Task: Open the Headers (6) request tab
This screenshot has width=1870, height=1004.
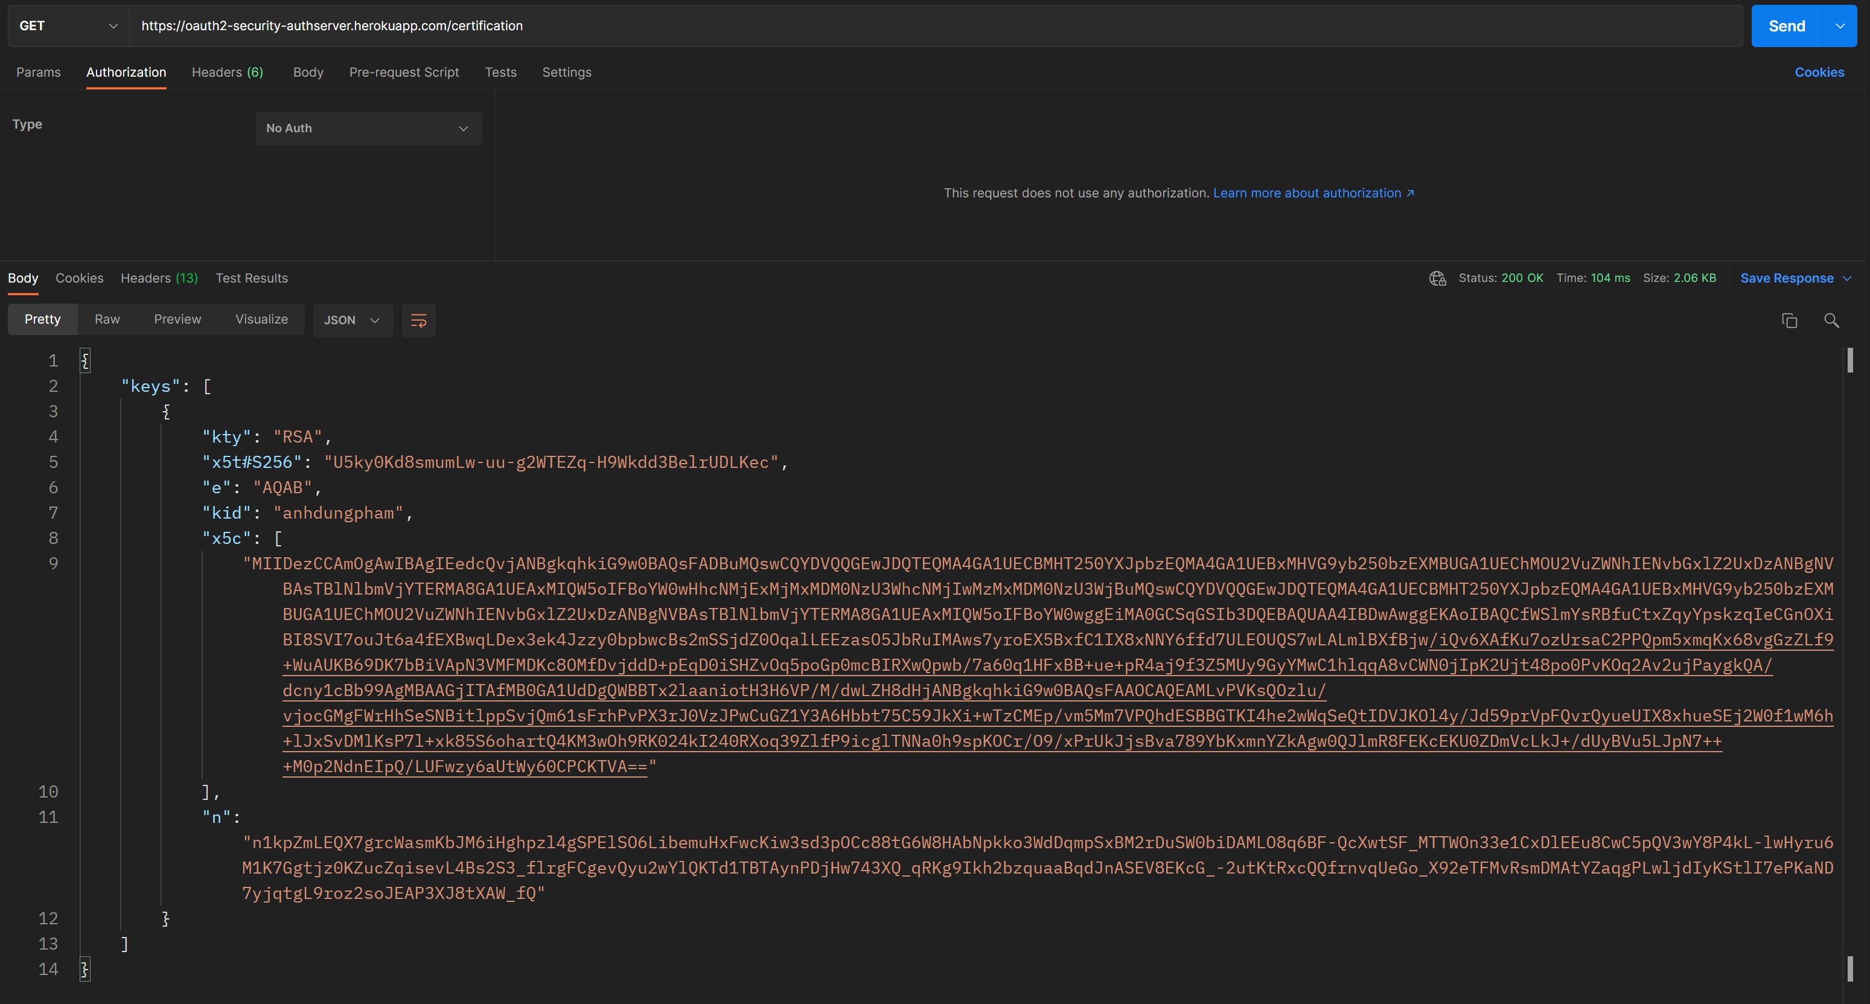Action: click(226, 72)
